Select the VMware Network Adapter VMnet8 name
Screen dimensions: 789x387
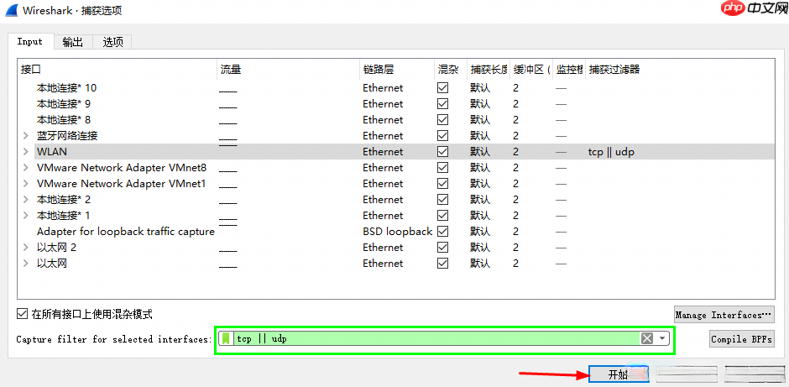[x=122, y=168]
